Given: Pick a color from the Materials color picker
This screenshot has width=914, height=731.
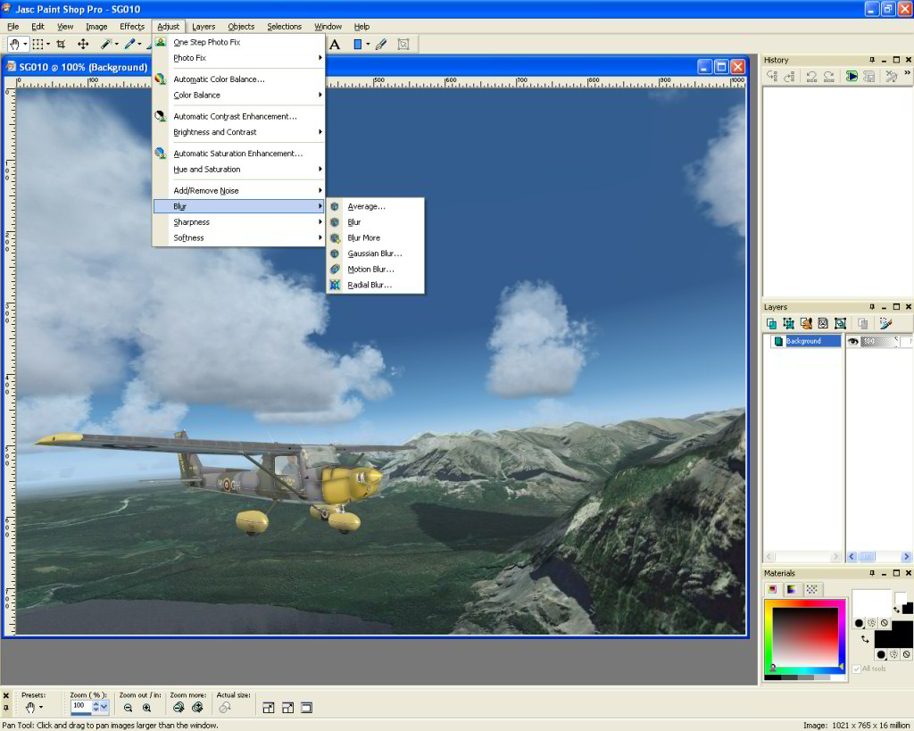Looking at the screenshot, I should 803,638.
